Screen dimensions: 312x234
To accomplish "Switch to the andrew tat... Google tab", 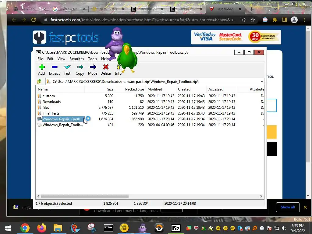I will [69, 9].
